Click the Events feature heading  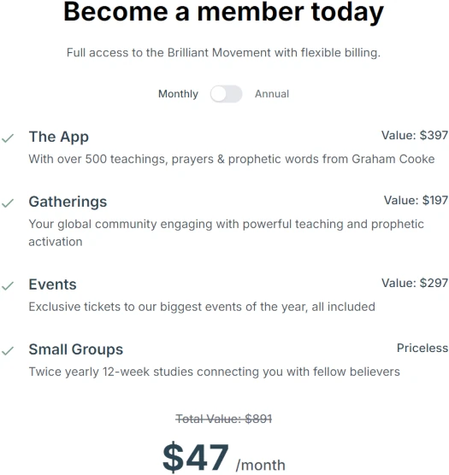53,284
